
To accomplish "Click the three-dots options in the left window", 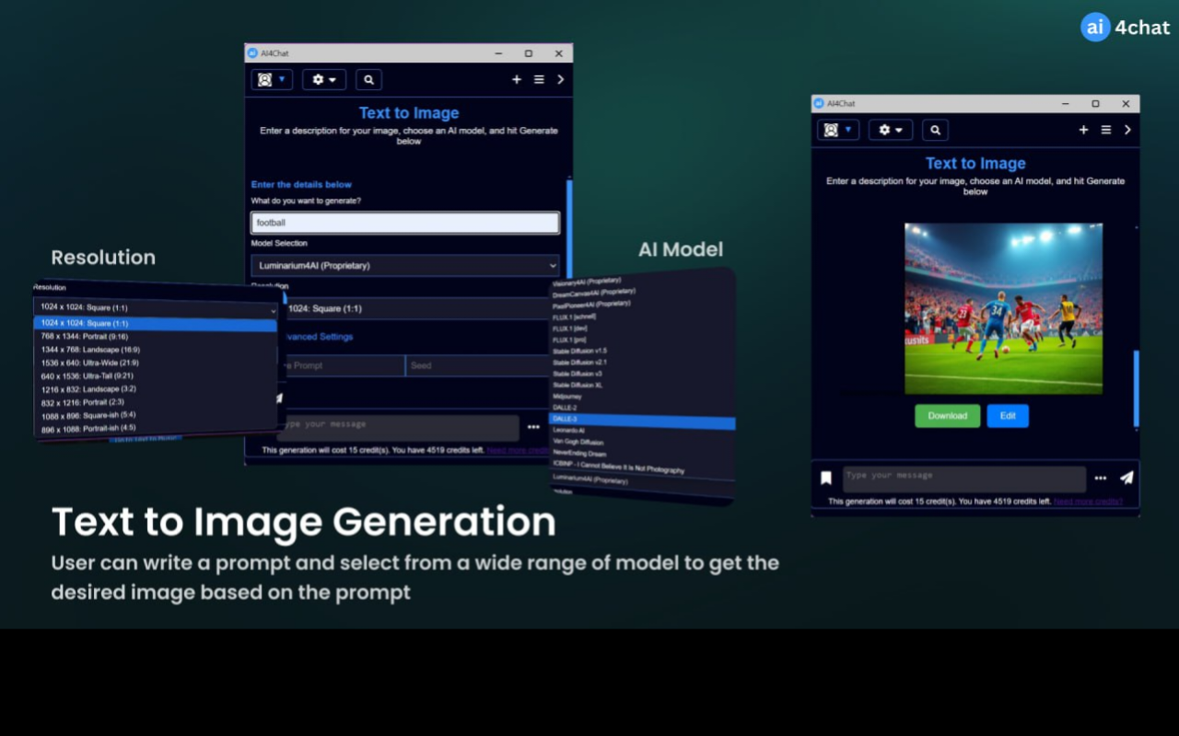I will 533,427.
